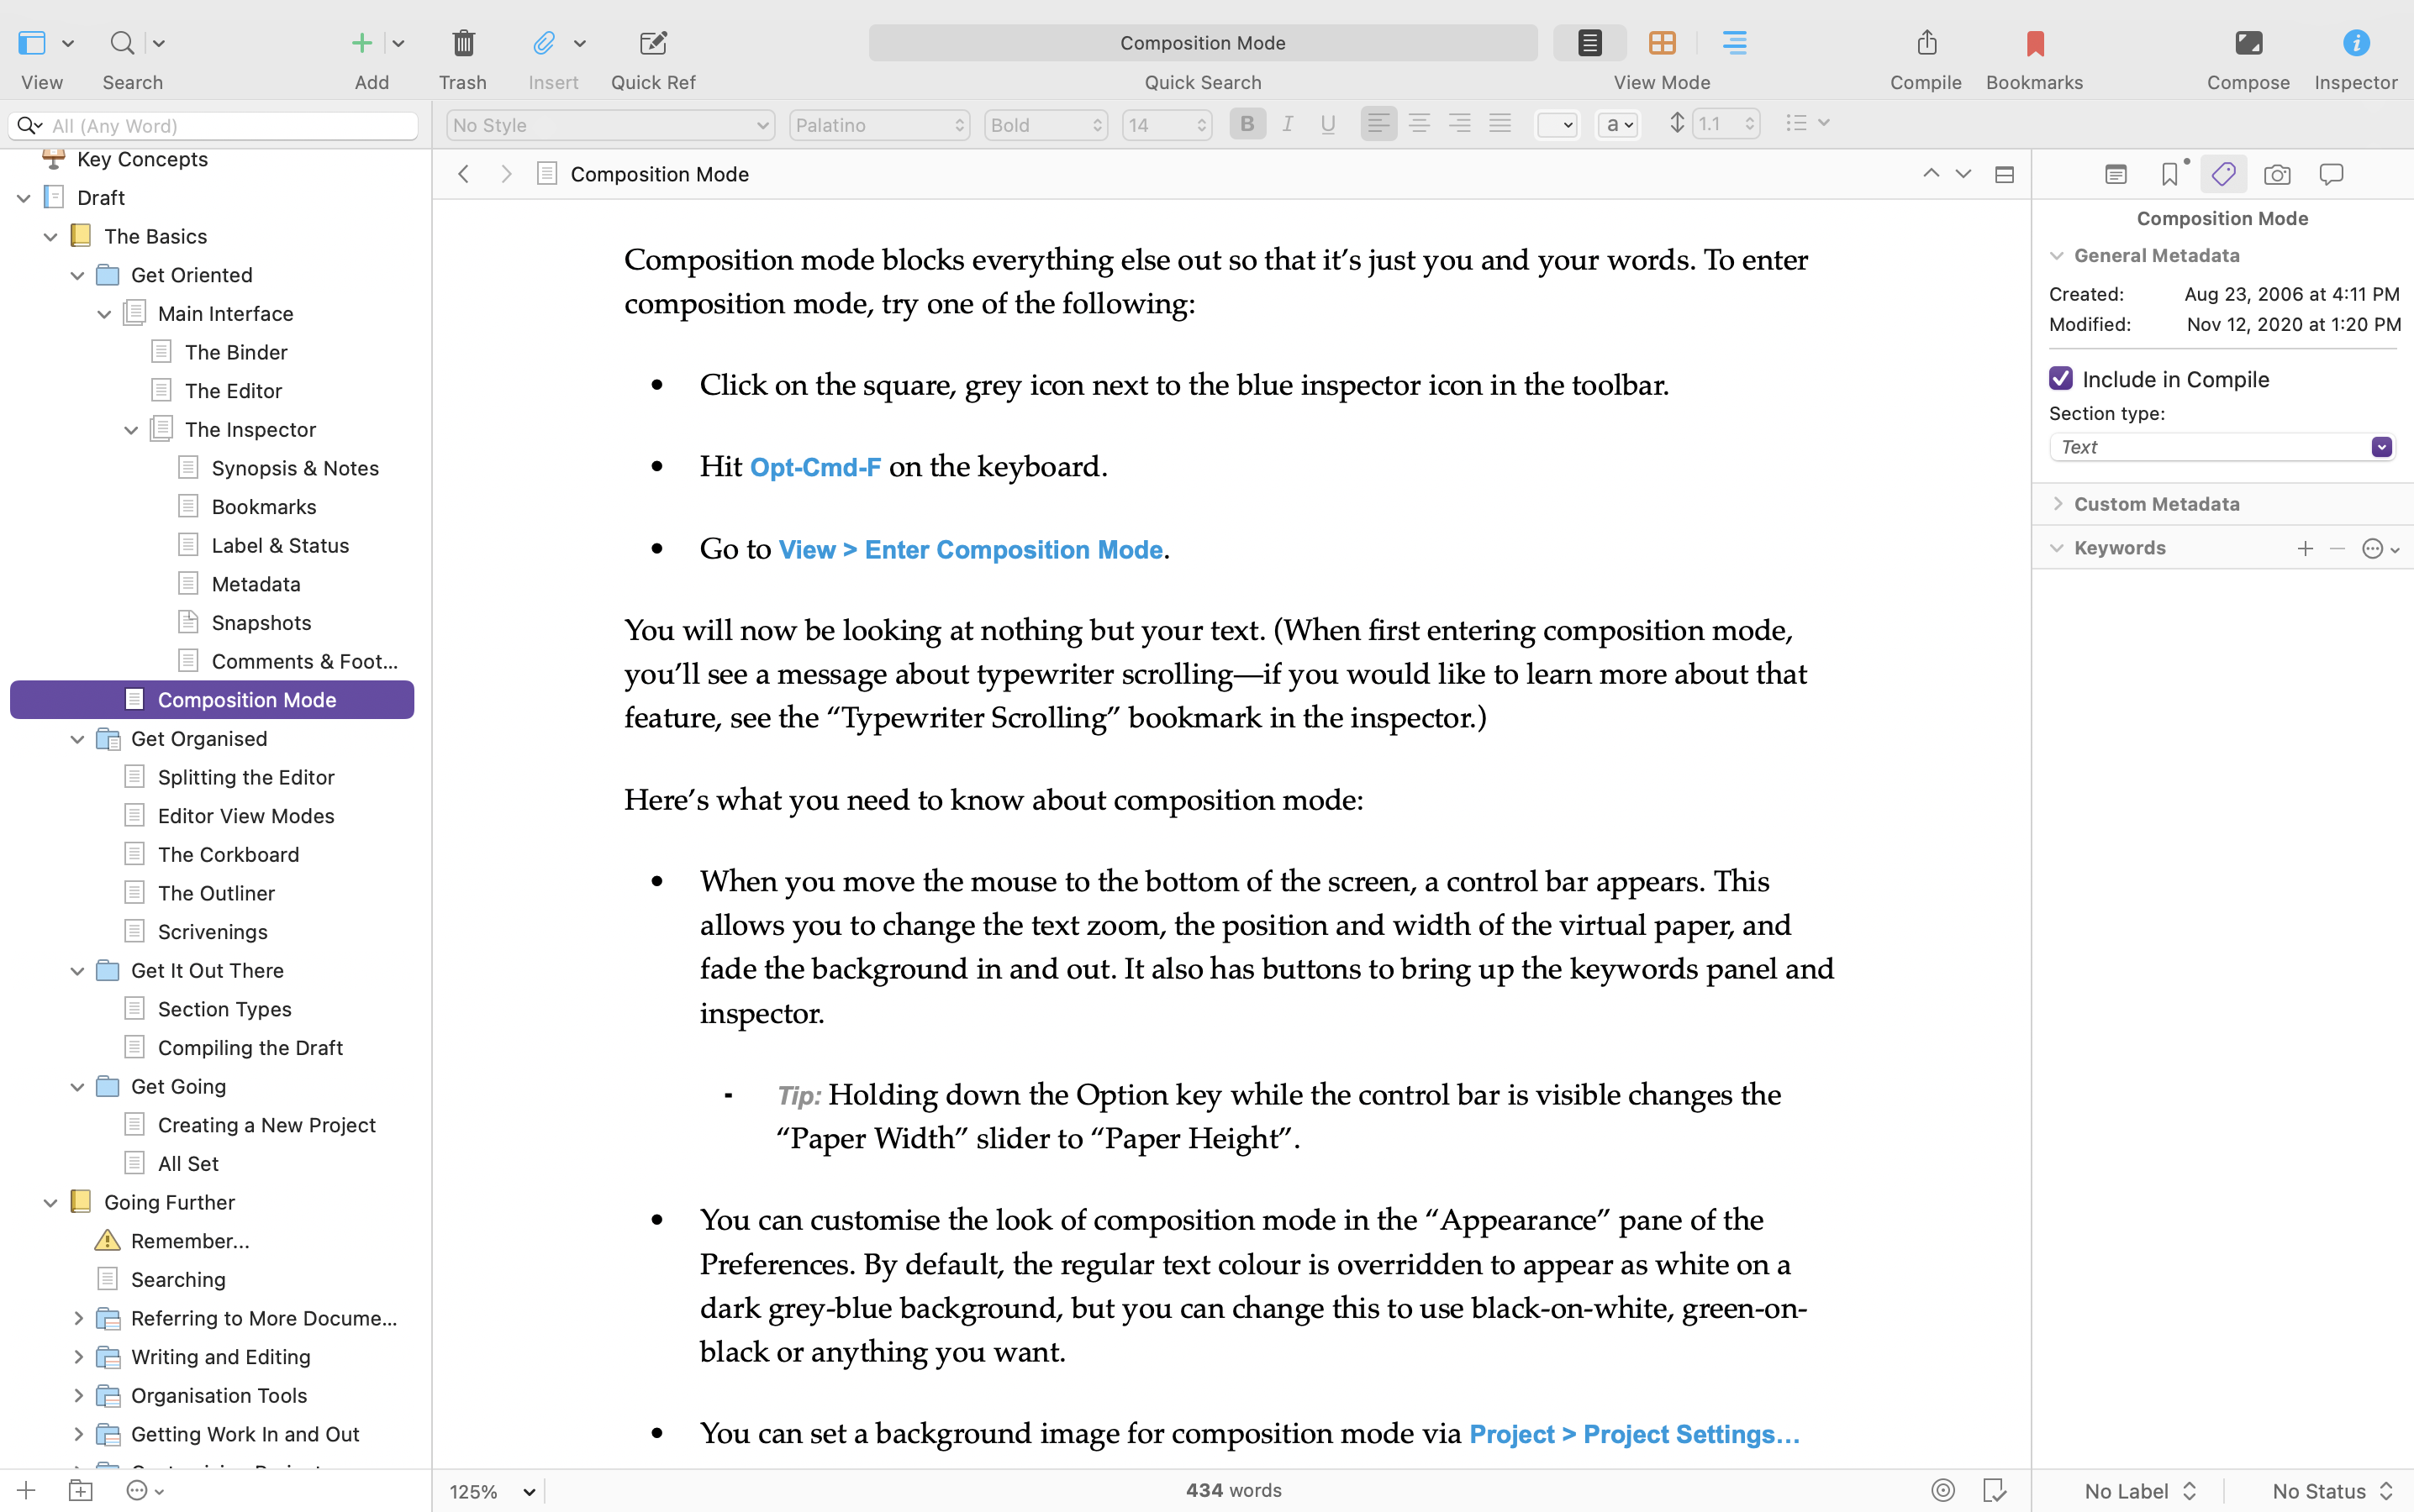Toggle Italic formatting

coord(1288,124)
